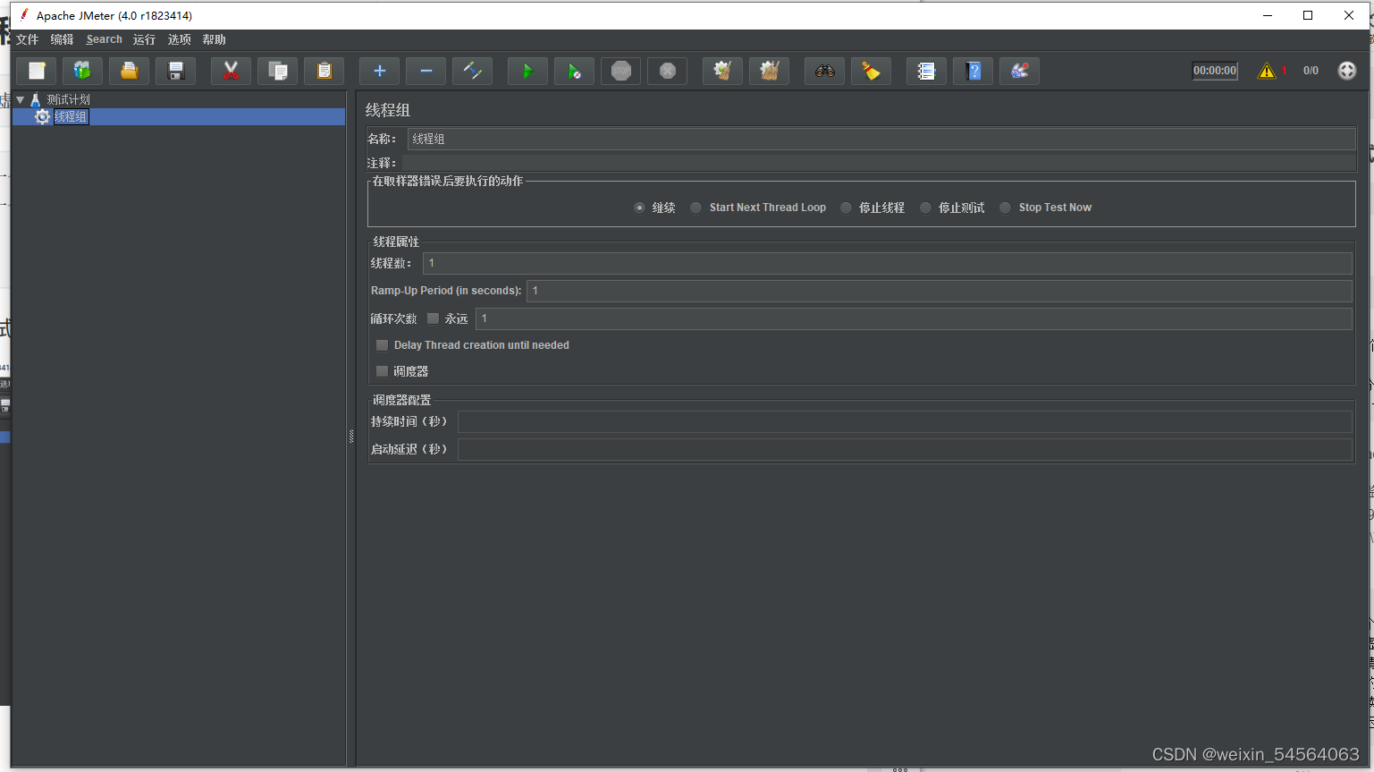Image resolution: width=1374 pixels, height=772 pixels.
Task: Click the Help question mark icon
Action: tap(973, 71)
